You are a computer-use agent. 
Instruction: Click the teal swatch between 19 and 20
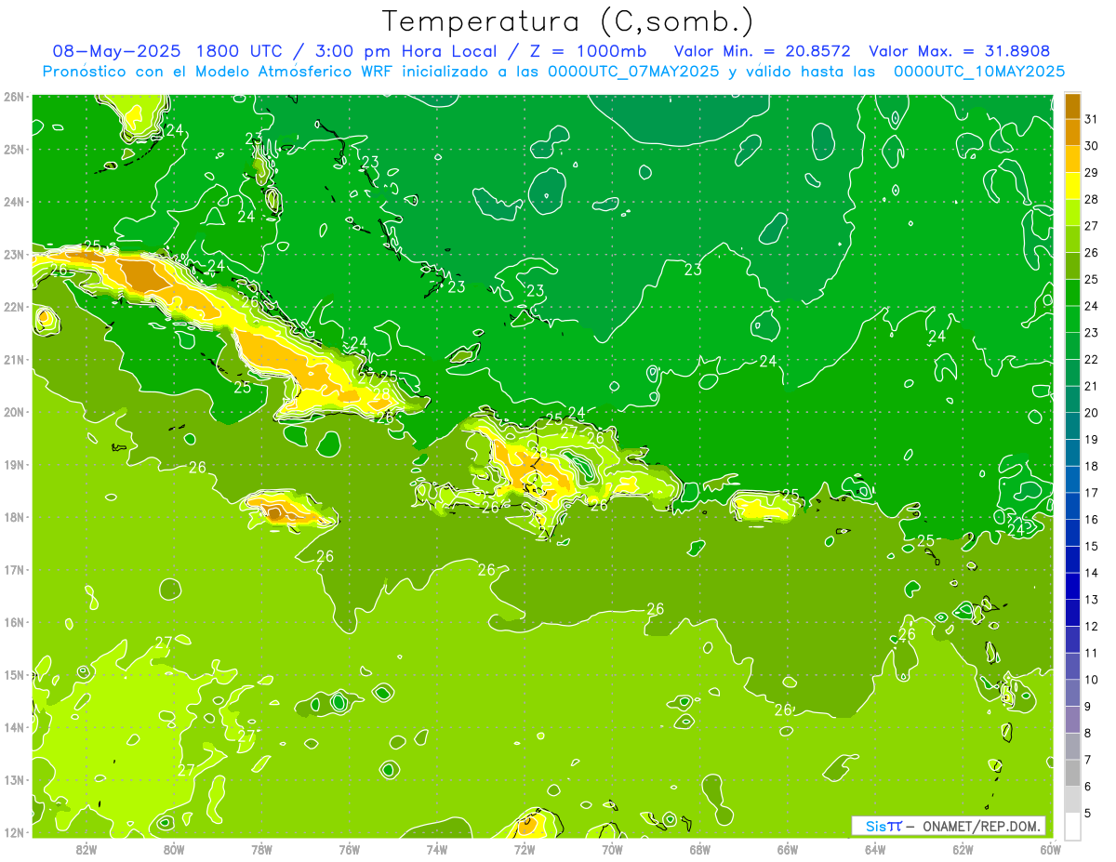click(1072, 426)
